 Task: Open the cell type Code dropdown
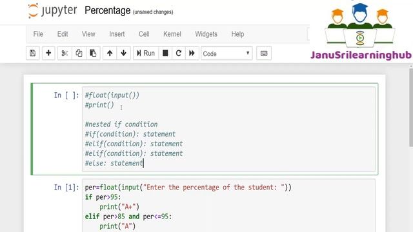point(227,53)
